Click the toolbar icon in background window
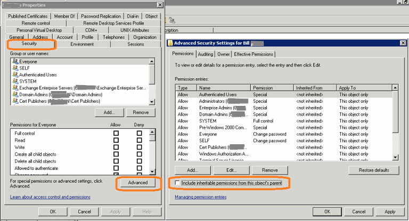409x221 pixels. [171, 20]
